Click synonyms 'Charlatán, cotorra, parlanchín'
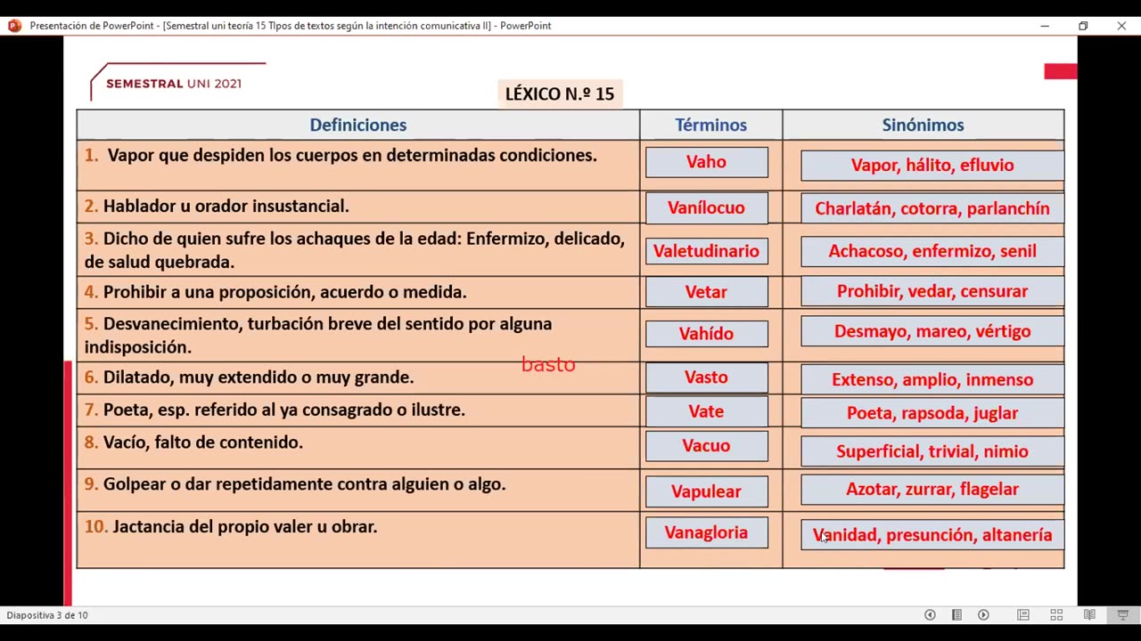1141x641 pixels. point(932,208)
